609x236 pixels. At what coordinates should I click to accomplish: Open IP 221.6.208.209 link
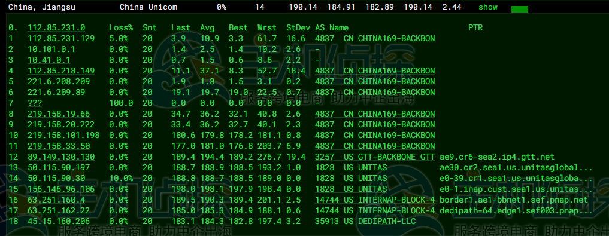tap(59, 81)
